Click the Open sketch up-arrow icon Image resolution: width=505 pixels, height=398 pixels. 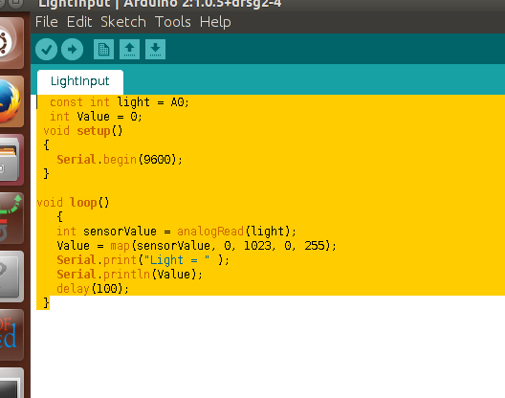click(x=129, y=50)
